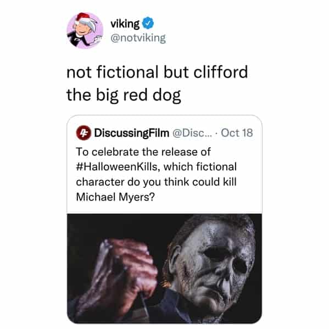
Task: Click the truncated @Disc... handle
Action: (x=192, y=133)
